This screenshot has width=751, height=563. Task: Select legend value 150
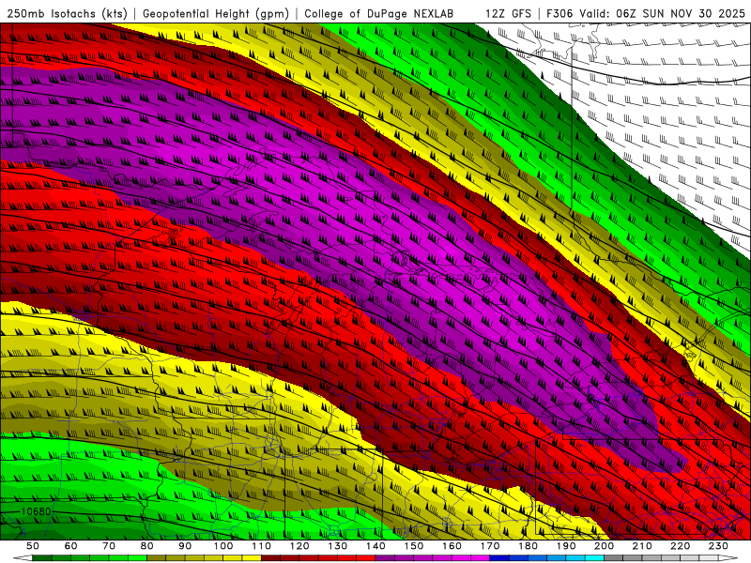point(413,546)
